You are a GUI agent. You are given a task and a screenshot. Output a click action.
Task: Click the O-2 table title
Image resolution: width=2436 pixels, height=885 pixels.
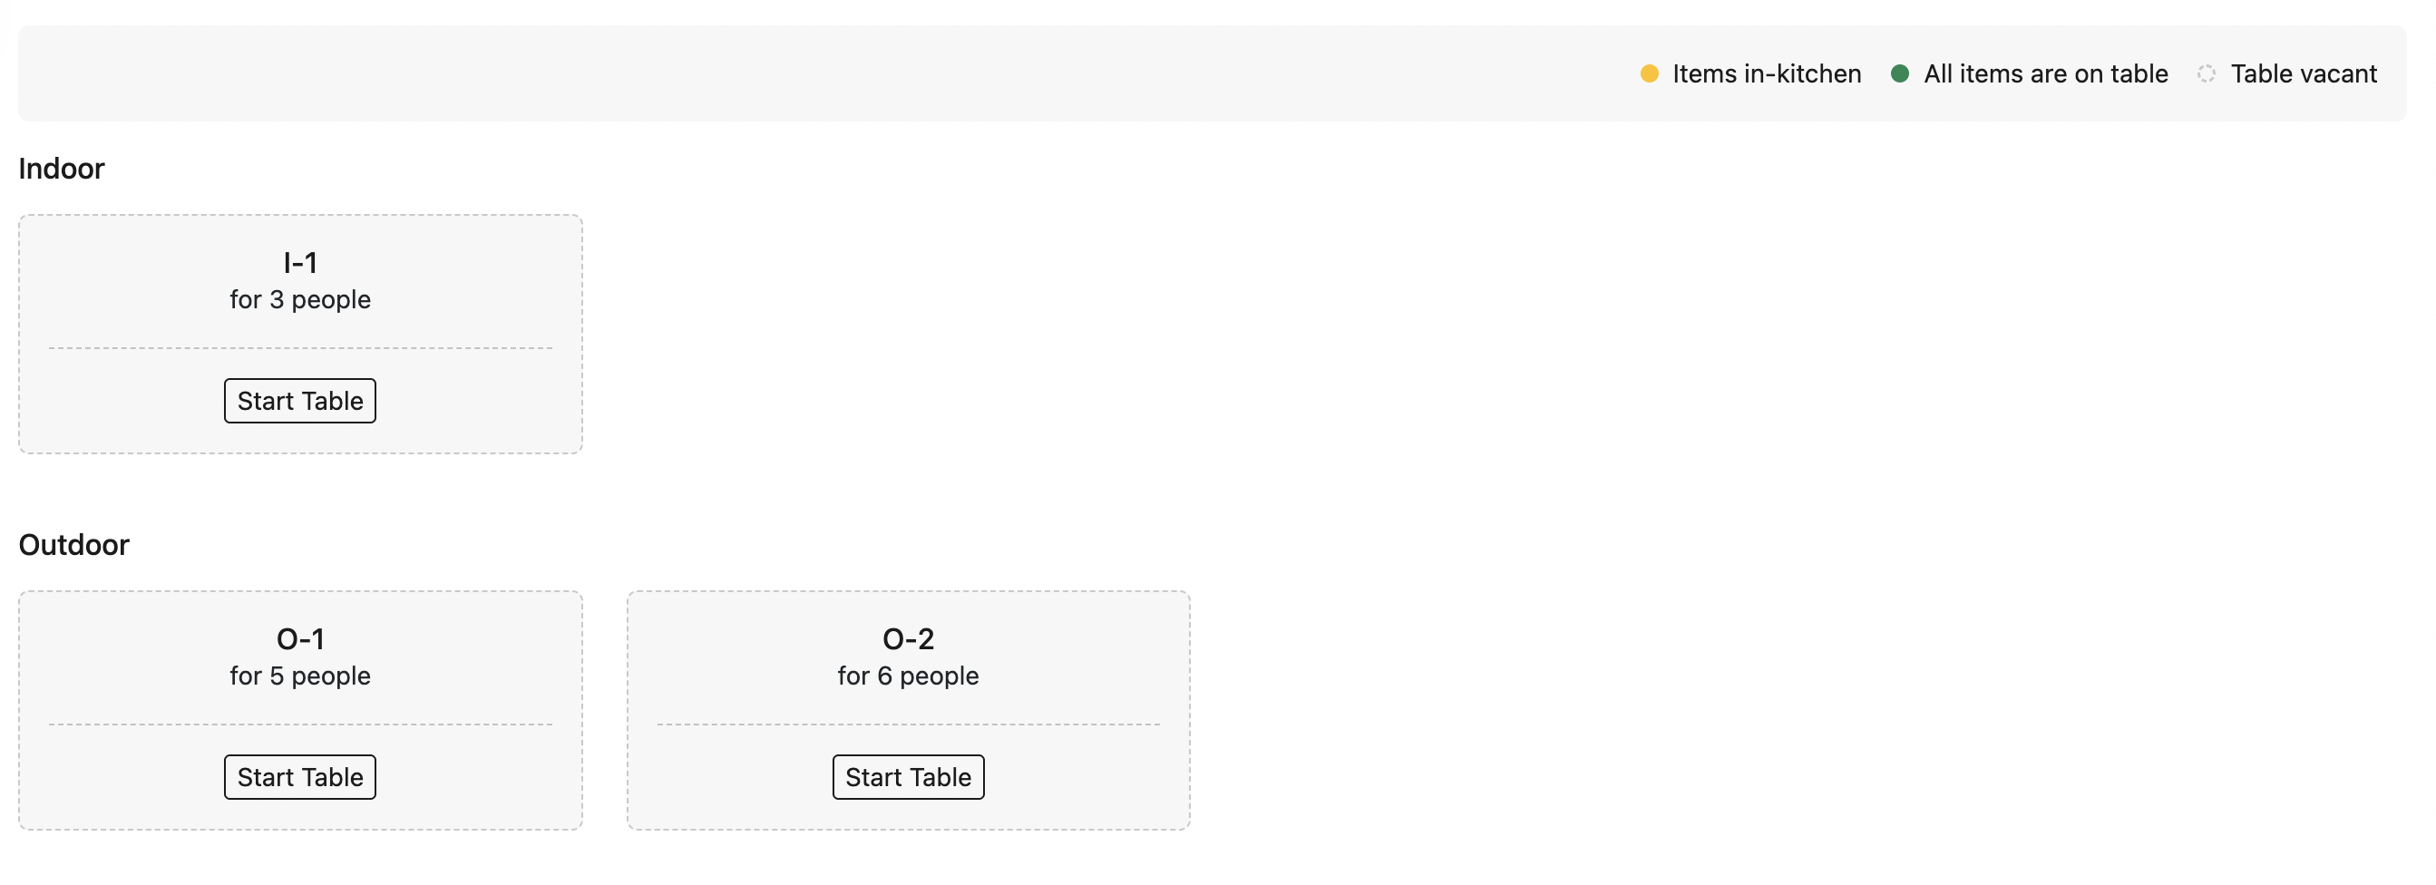(x=908, y=638)
